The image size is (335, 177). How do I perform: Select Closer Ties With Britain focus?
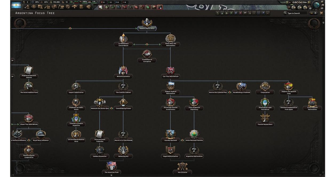[x=29, y=120]
